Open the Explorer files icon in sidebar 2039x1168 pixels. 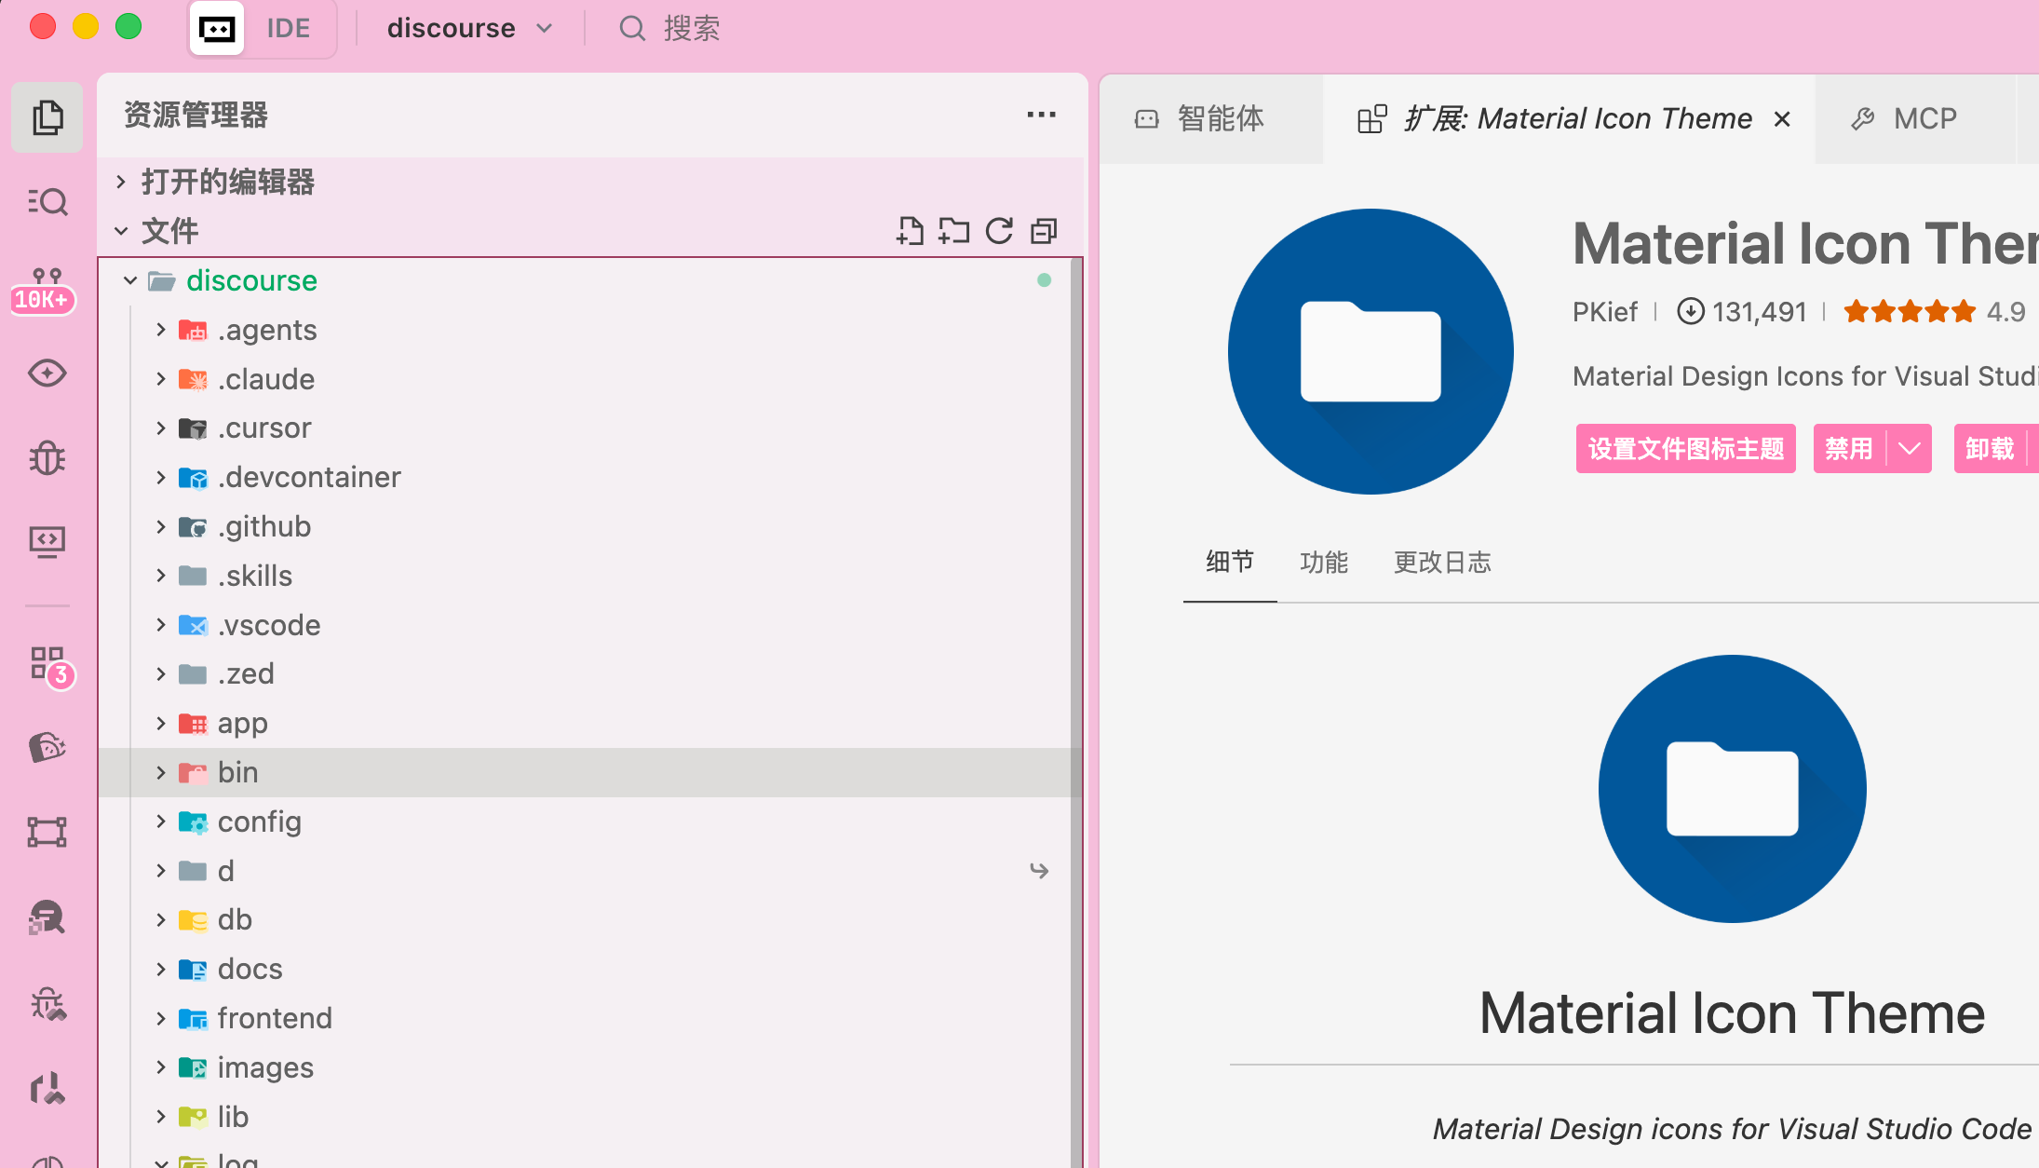tap(47, 118)
